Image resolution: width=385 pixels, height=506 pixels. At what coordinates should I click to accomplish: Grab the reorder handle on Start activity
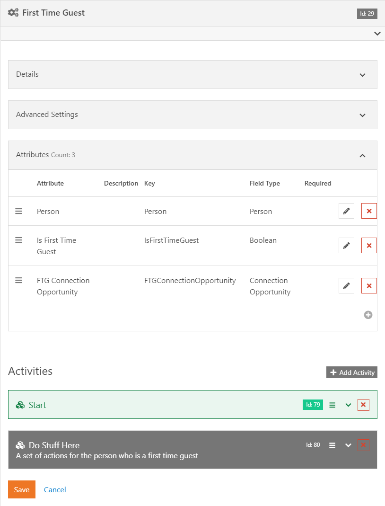pos(332,405)
